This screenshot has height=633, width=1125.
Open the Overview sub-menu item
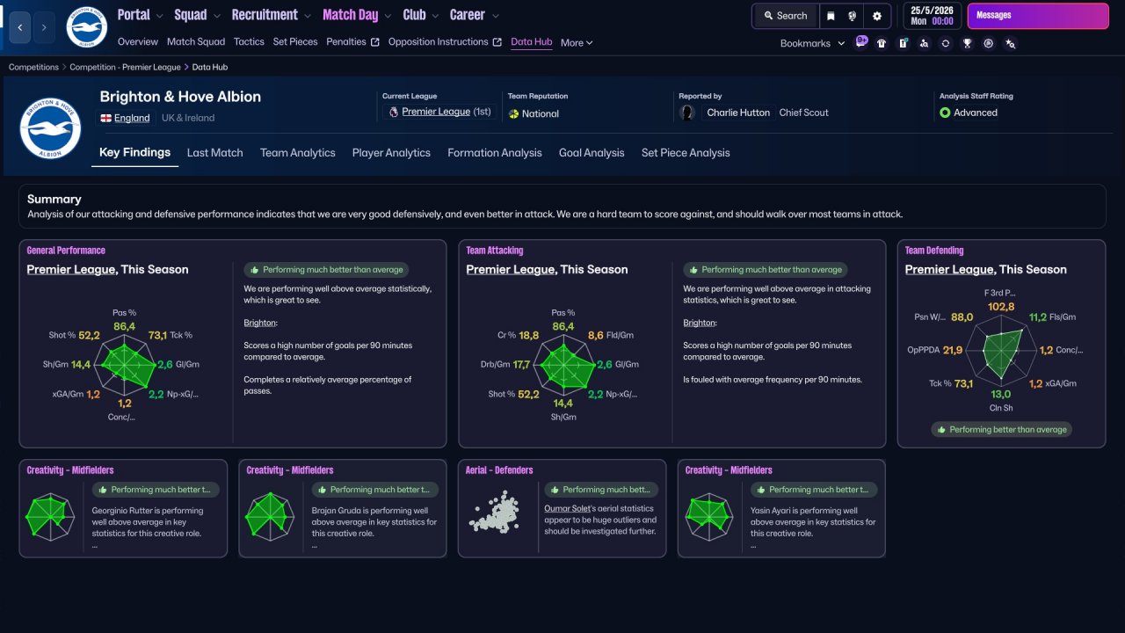pos(138,41)
